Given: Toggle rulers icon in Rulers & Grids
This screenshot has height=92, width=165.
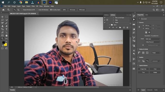Looking at the screenshot, I should point(139,53).
